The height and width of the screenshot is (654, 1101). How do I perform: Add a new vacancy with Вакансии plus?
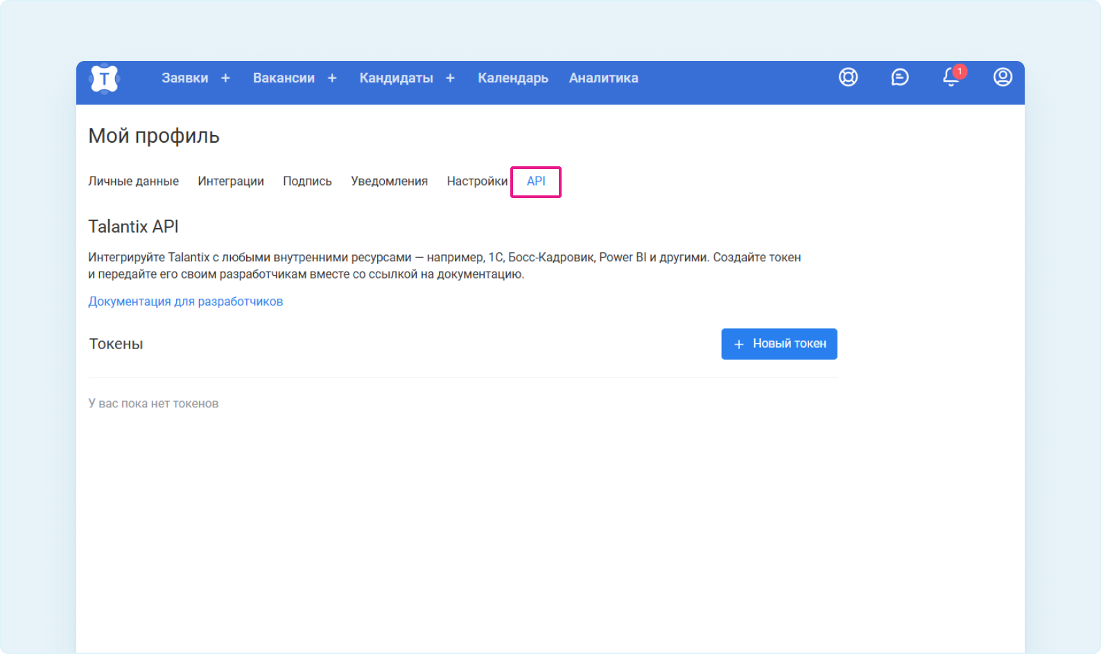tap(332, 78)
